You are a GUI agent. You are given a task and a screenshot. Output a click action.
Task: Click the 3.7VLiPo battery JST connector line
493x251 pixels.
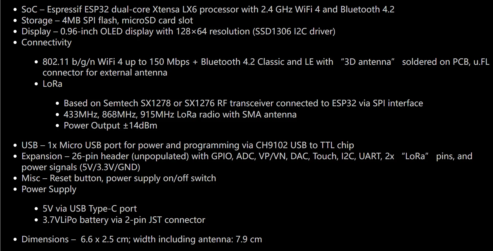[x=124, y=220]
